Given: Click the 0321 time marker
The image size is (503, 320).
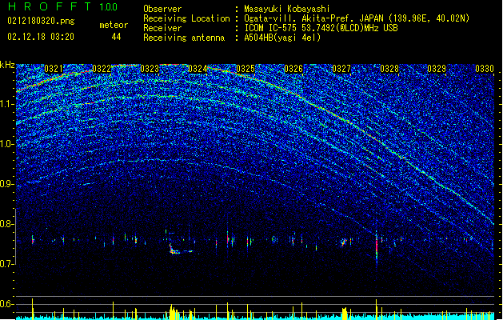Looking at the screenshot, I should [54, 69].
